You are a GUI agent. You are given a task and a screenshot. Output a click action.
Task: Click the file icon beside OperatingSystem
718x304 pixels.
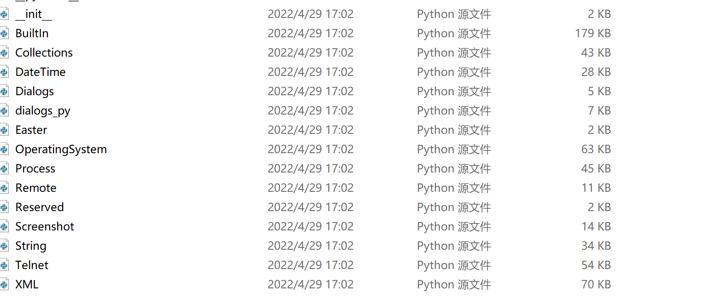point(4,149)
